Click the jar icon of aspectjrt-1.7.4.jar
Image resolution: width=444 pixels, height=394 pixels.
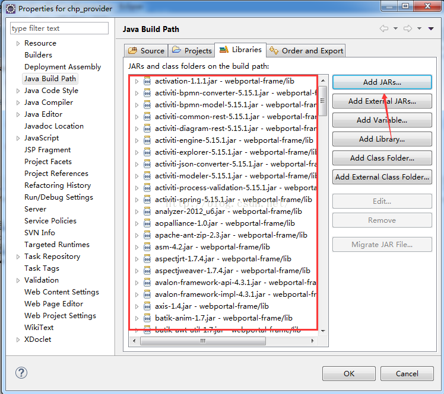(147, 259)
